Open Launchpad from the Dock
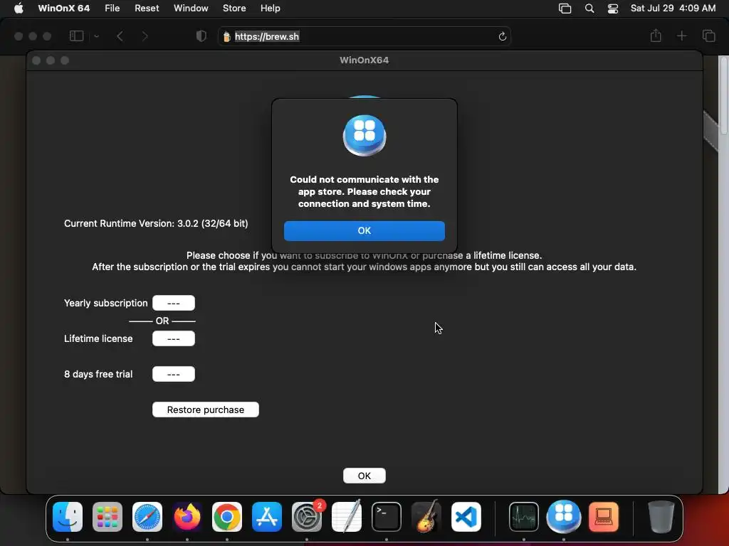 pos(107,517)
